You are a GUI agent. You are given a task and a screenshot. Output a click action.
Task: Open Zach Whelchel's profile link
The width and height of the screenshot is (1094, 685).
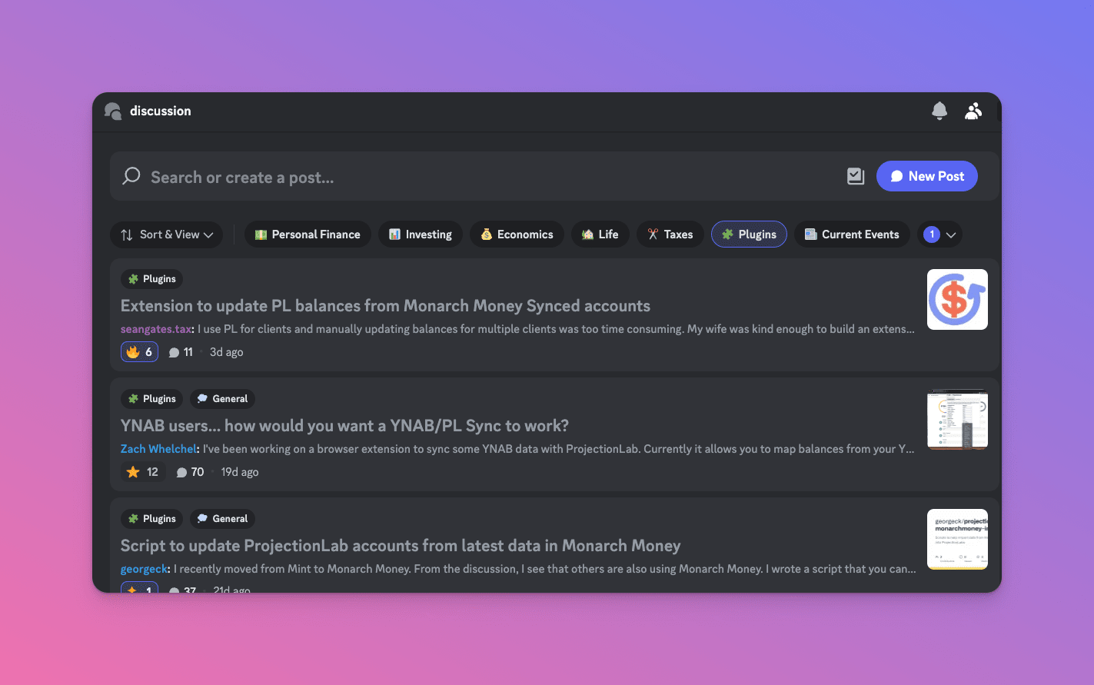[158, 448]
